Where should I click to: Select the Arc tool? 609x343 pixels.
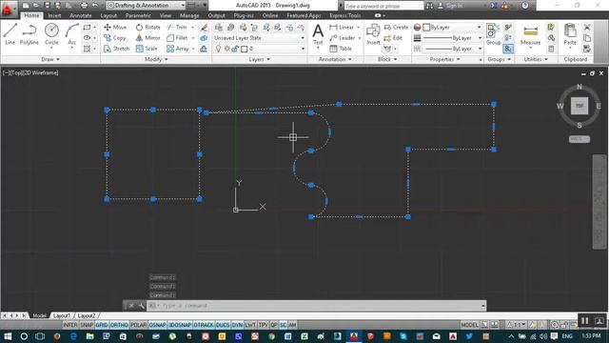72,34
